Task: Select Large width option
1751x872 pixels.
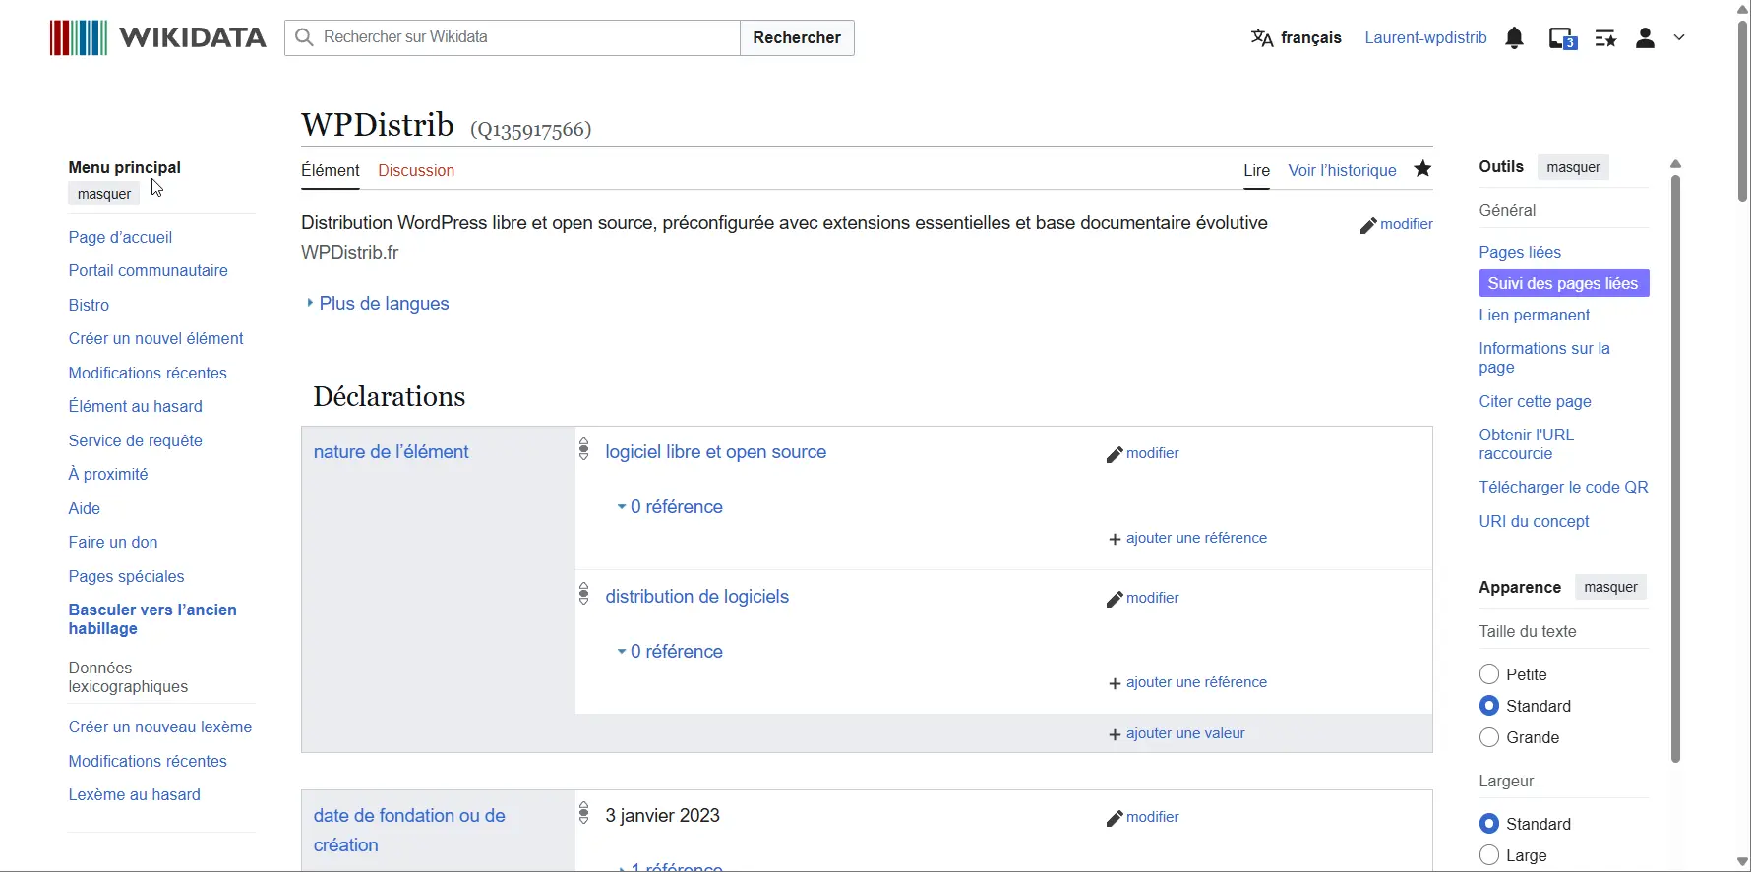Action: pyautogui.click(x=1489, y=855)
